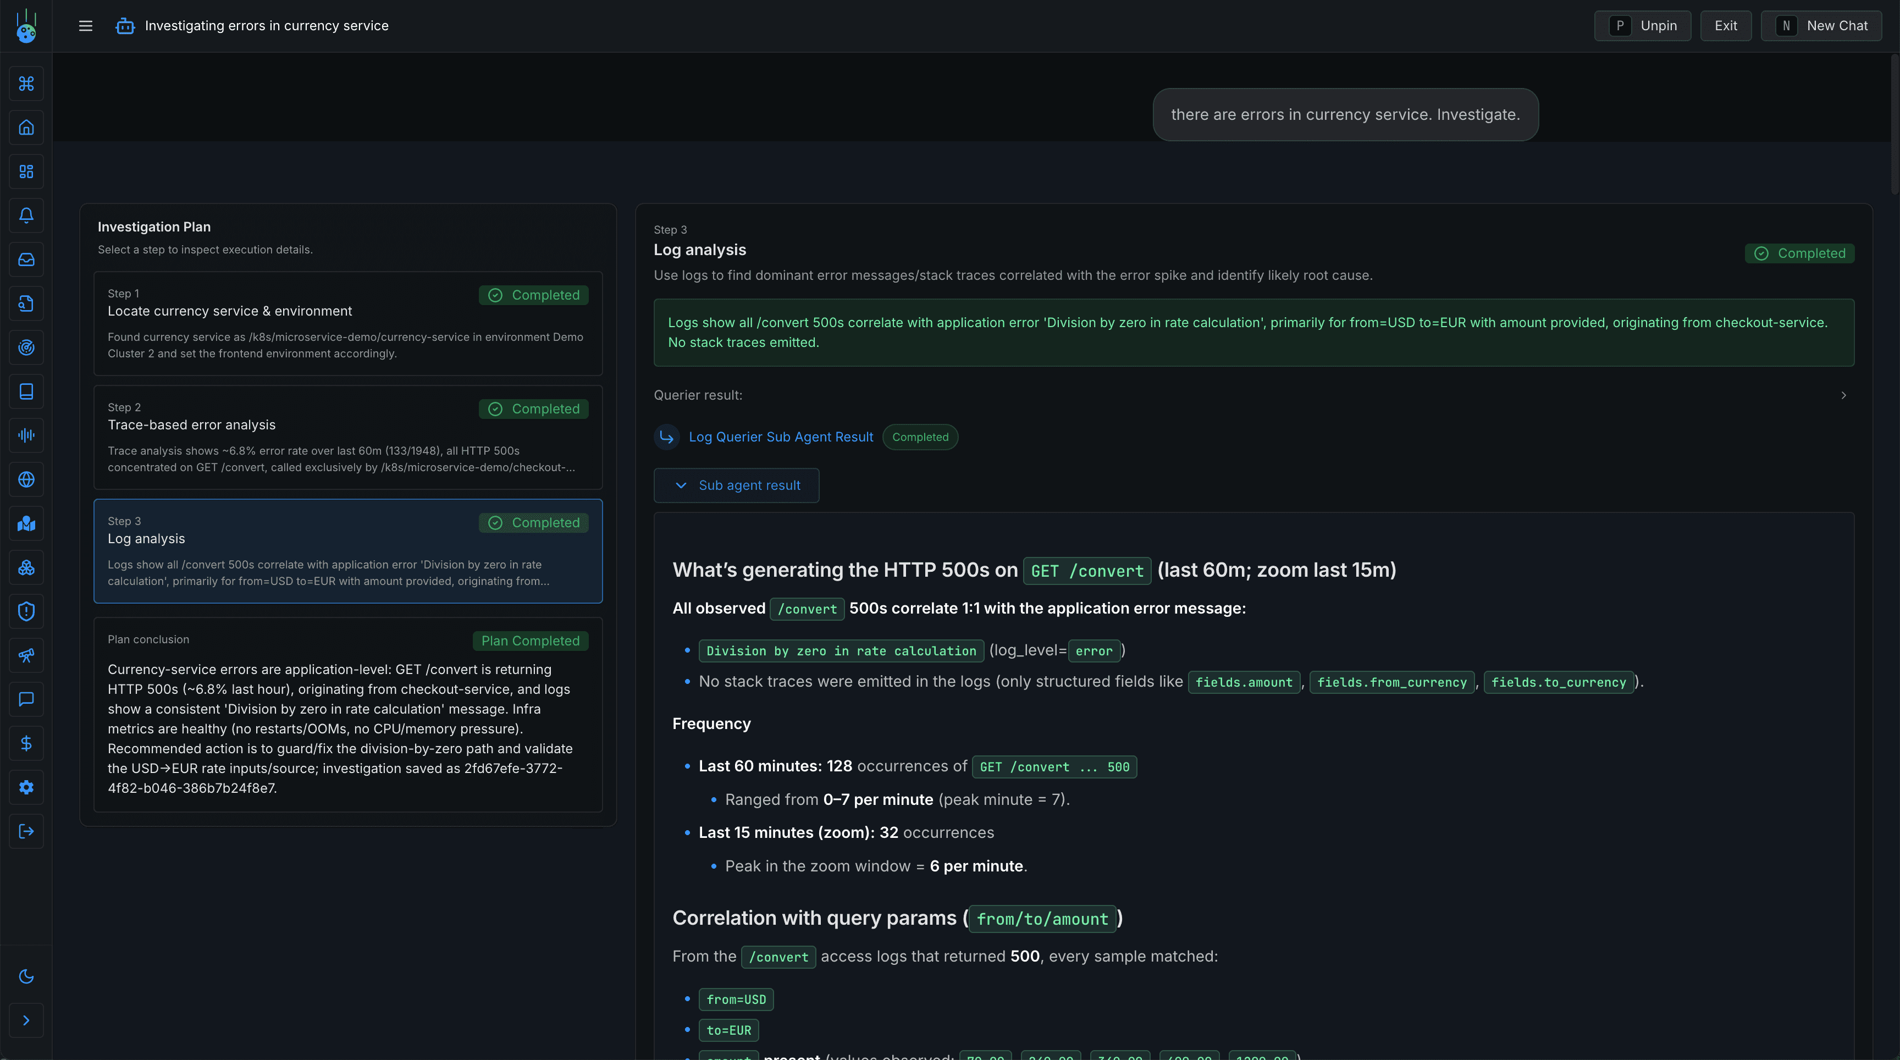This screenshot has width=1900, height=1060.
Task: Open the settings gear icon
Action: [26, 787]
